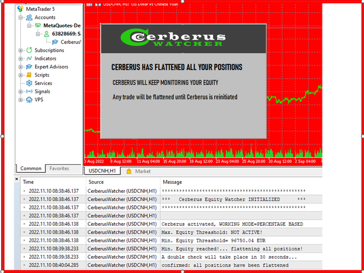Click the Subscriptions refresh icon
364x273 pixels.
[29, 50]
